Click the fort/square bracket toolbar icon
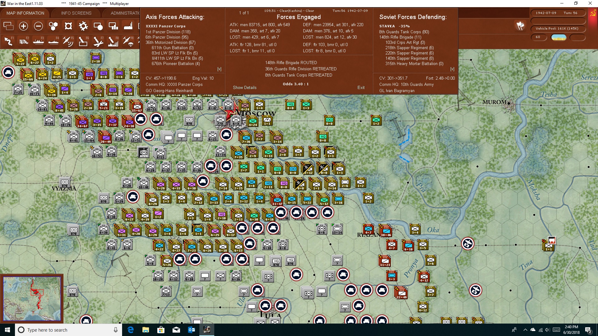 (68, 26)
